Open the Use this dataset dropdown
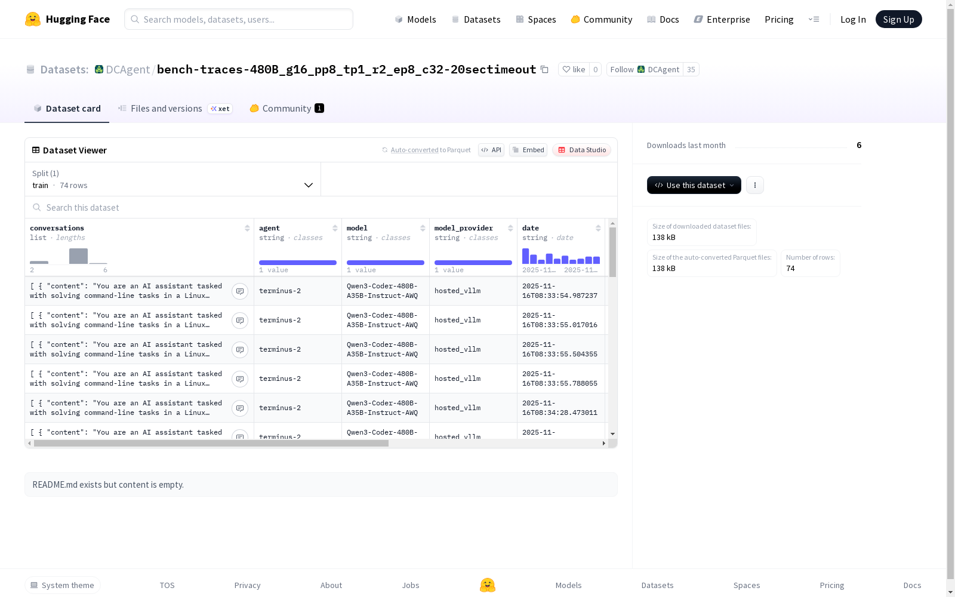 694,185
